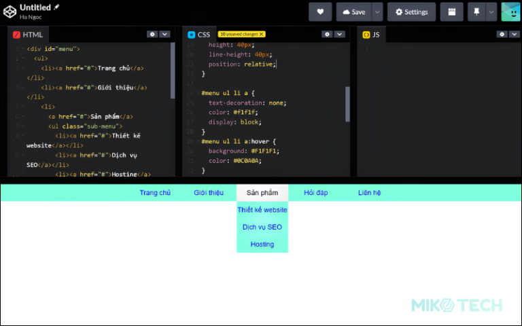Select the HTML editor tab
The image size is (522, 326).
click(x=28, y=35)
